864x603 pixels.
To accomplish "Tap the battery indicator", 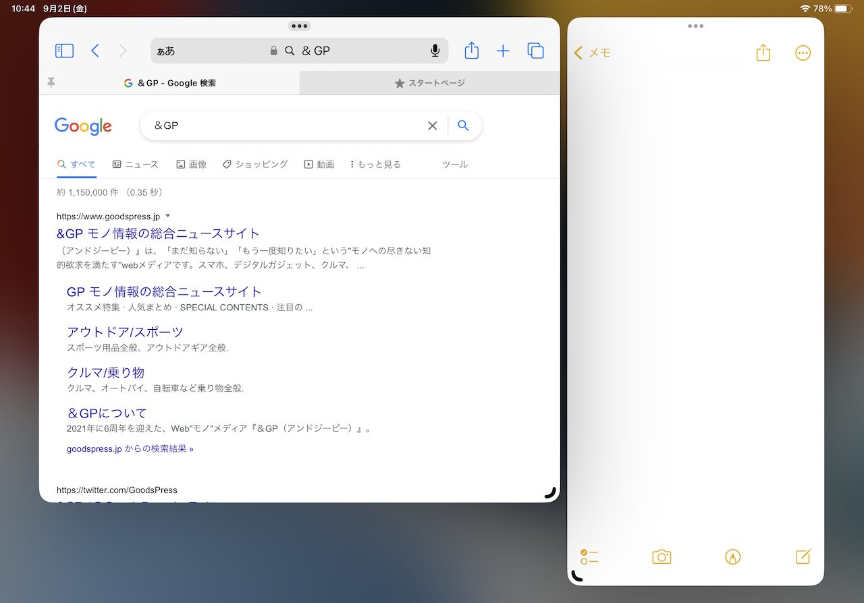I will coord(844,9).
